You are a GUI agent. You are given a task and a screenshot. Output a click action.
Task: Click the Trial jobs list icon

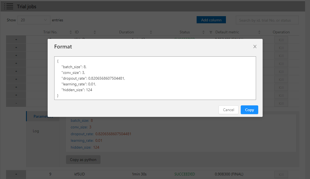pyautogui.click(x=9, y=6)
